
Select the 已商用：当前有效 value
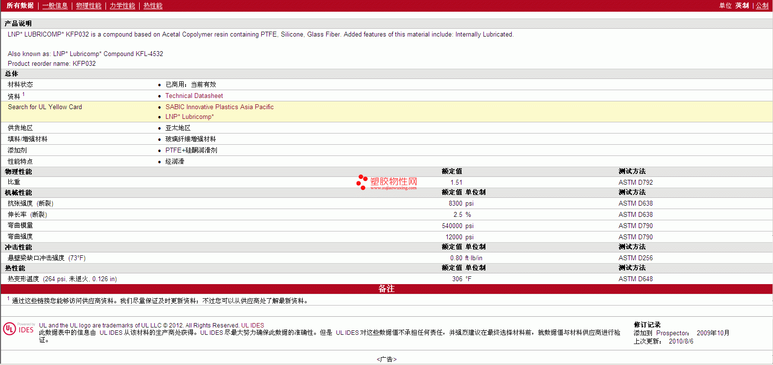tap(190, 84)
